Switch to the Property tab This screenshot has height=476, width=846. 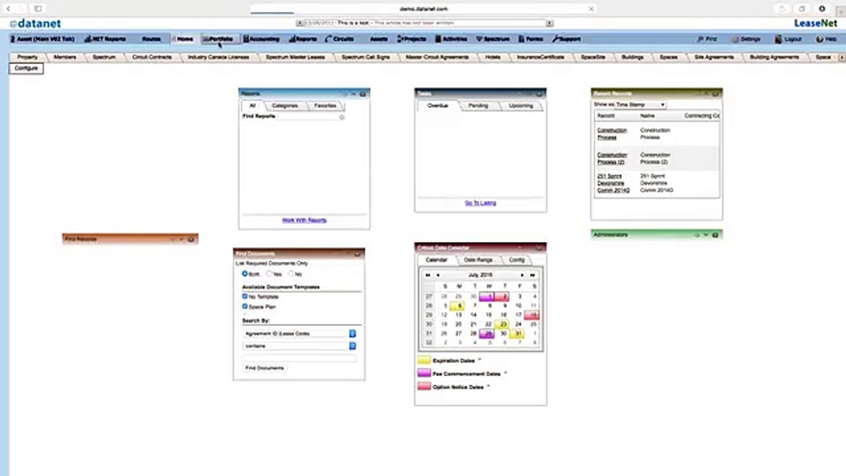(27, 57)
